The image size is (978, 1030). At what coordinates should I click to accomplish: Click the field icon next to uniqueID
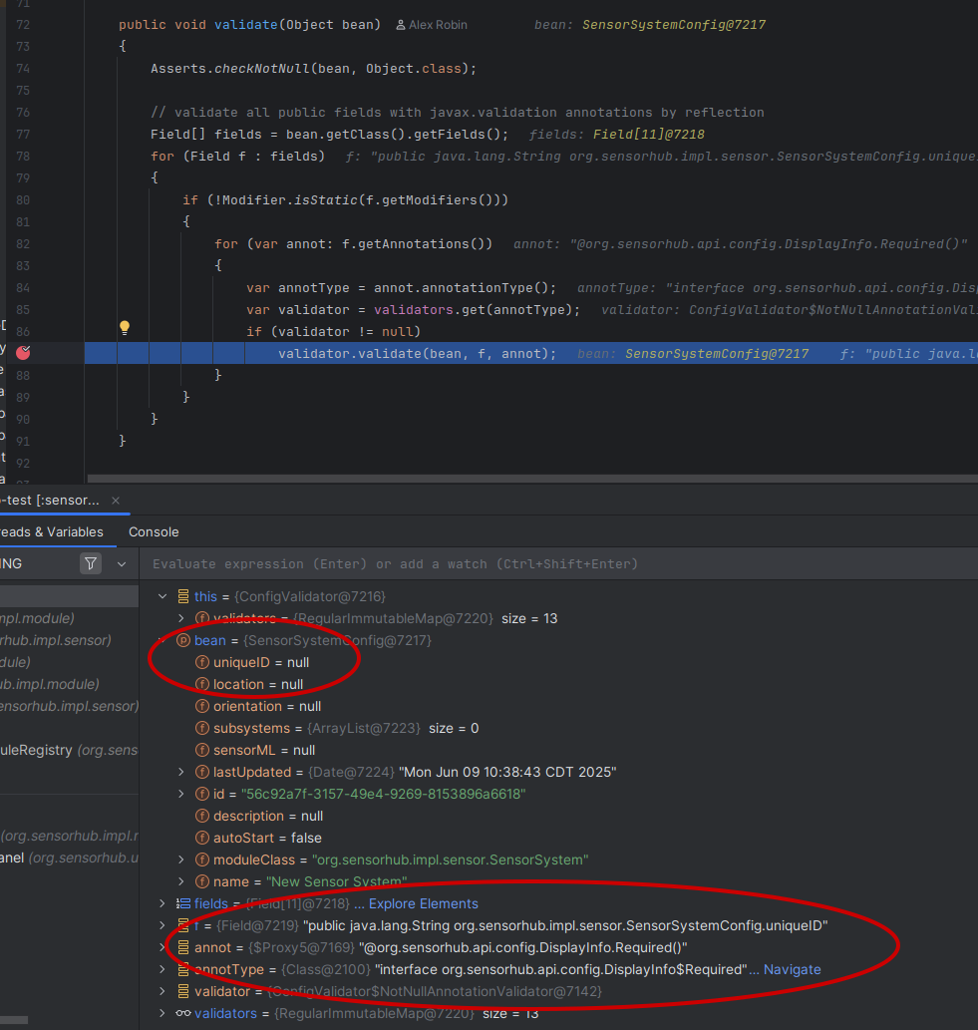(x=199, y=662)
